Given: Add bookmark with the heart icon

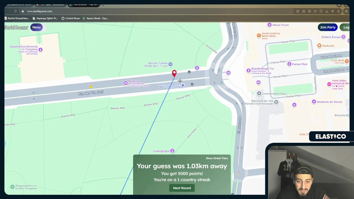Looking at the screenshot, I should coord(321,11).
